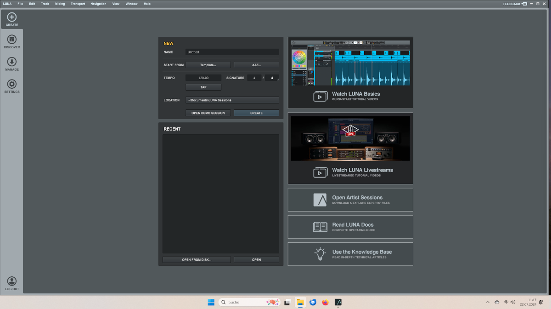Click the Tempo value field
The image size is (551, 309).
pos(203,78)
